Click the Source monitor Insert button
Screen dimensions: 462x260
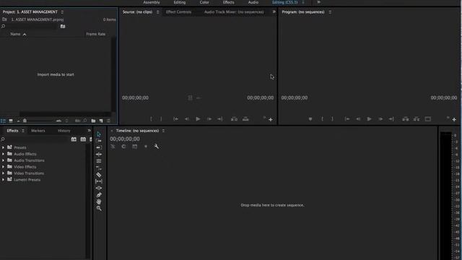(x=234, y=118)
